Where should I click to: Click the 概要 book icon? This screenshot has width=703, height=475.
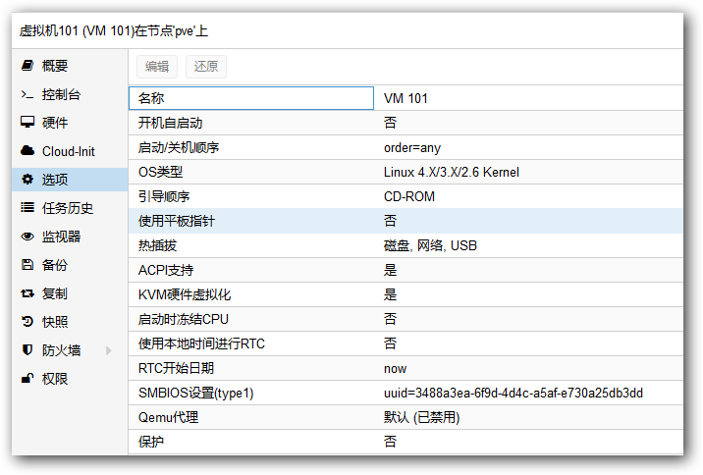tap(27, 66)
